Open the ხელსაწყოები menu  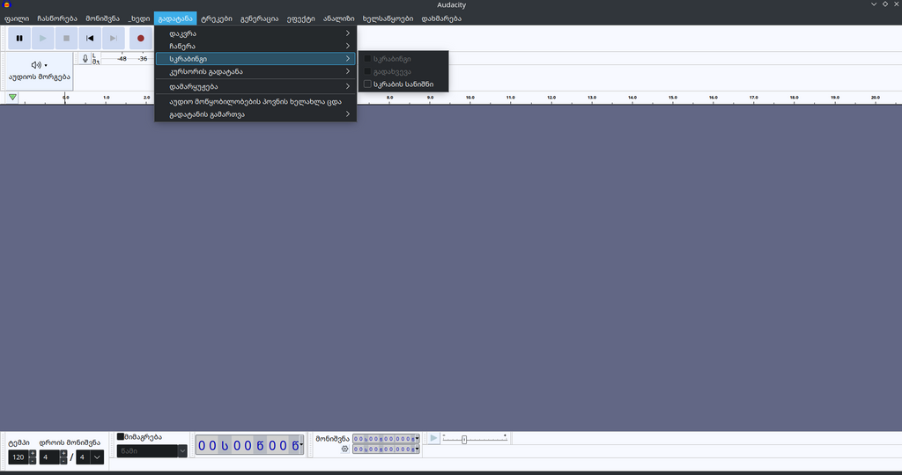tap(388, 18)
